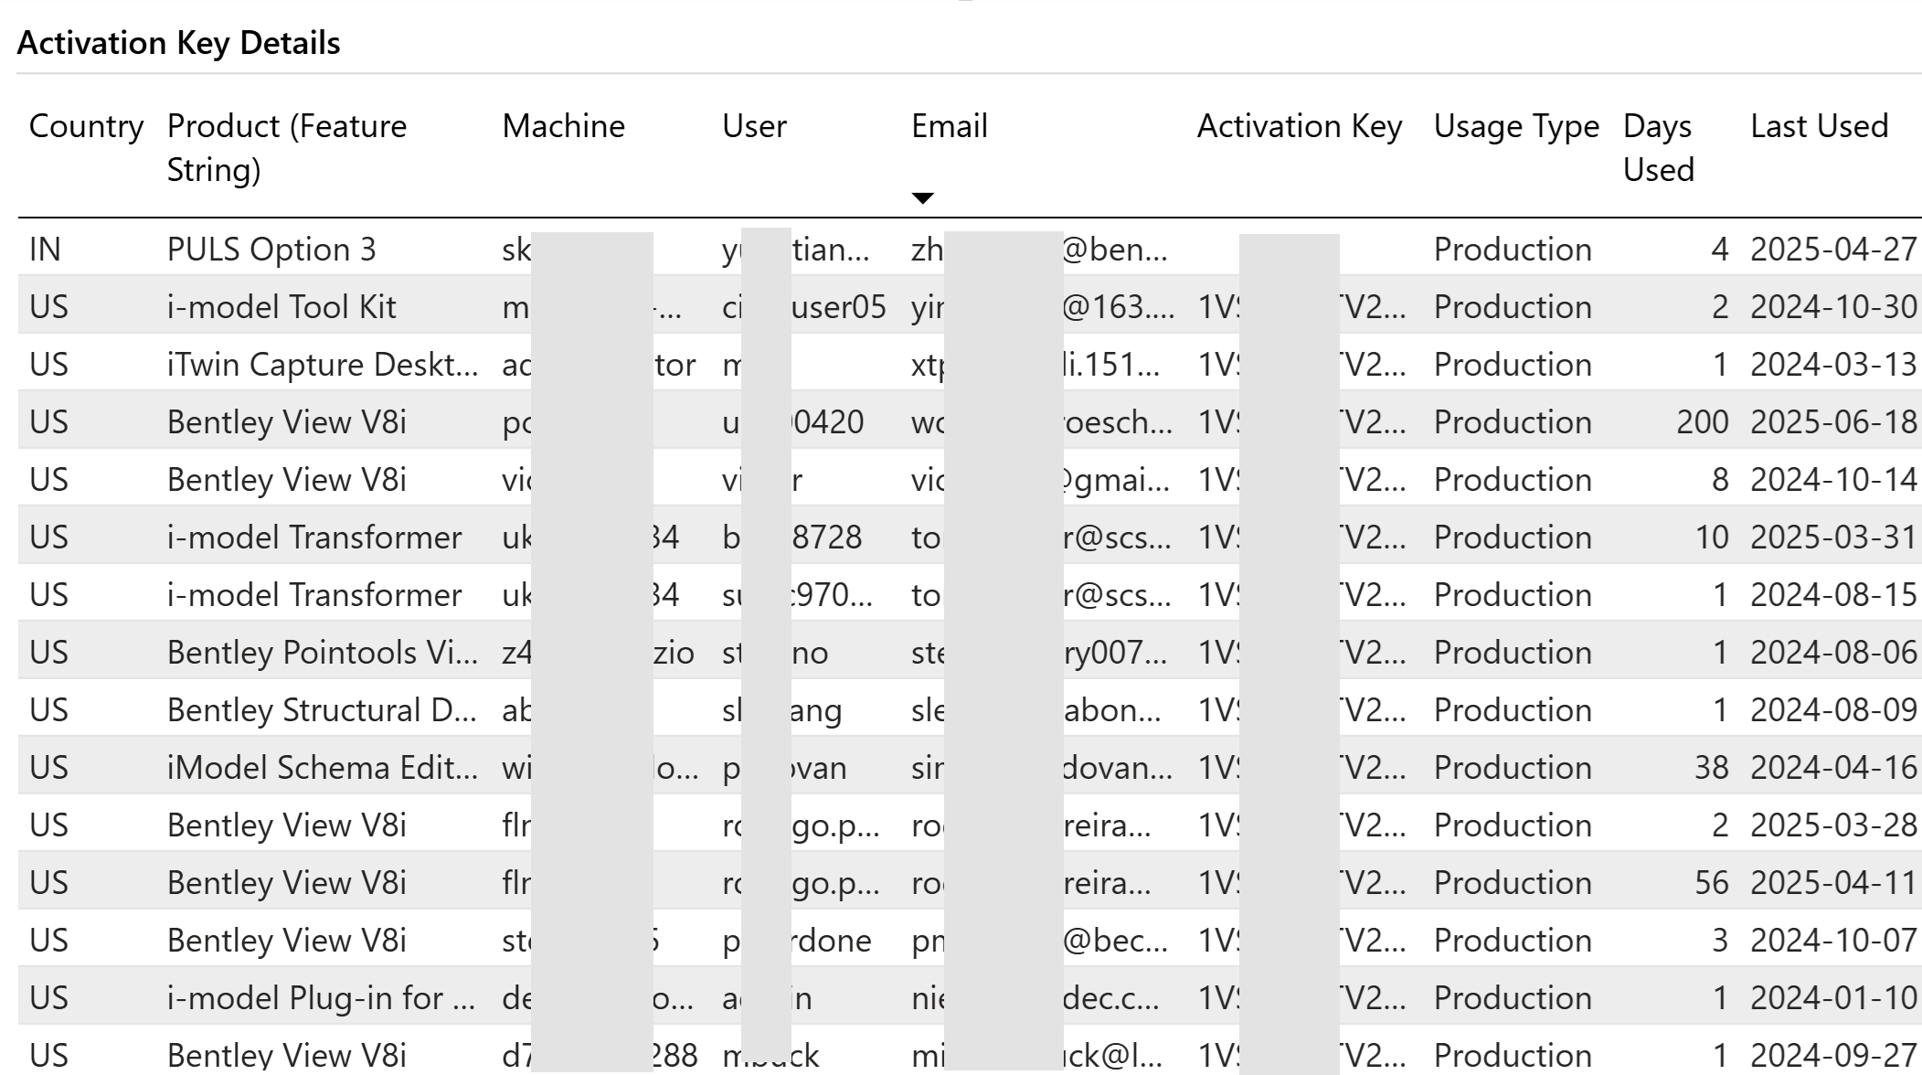Sort table by Machine column
The image size is (1922, 1075).
click(563, 126)
